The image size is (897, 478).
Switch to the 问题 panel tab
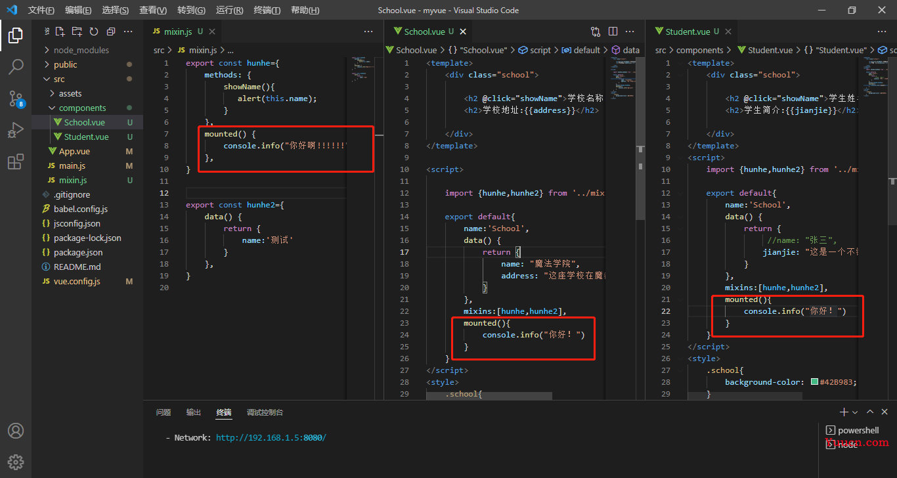click(x=164, y=412)
